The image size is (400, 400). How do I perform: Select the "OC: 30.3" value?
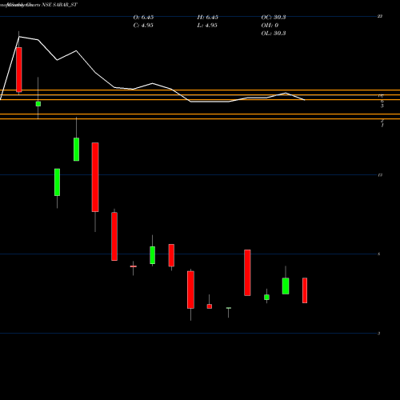pos(274,18)
